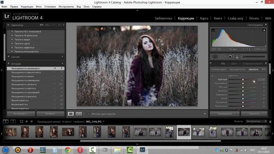Screen dimensions: 274x154
Task: Click the volume icon in the system tray
Action: pos(245,150)
